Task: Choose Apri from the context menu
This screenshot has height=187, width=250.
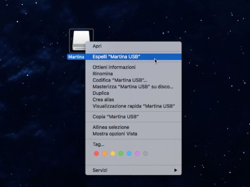Action: [x=133, y=46]
